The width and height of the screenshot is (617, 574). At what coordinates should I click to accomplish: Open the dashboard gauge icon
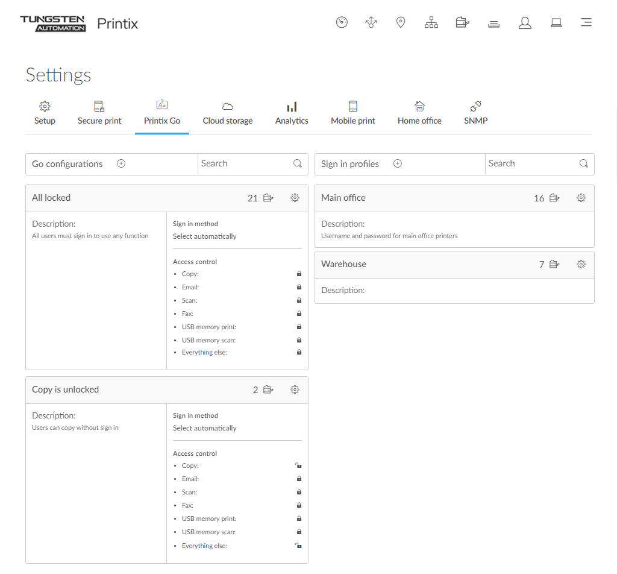(x=342, y=23)
